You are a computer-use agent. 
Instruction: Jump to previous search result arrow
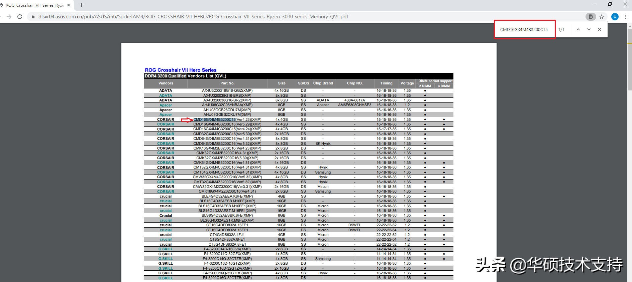pos(578,29)
